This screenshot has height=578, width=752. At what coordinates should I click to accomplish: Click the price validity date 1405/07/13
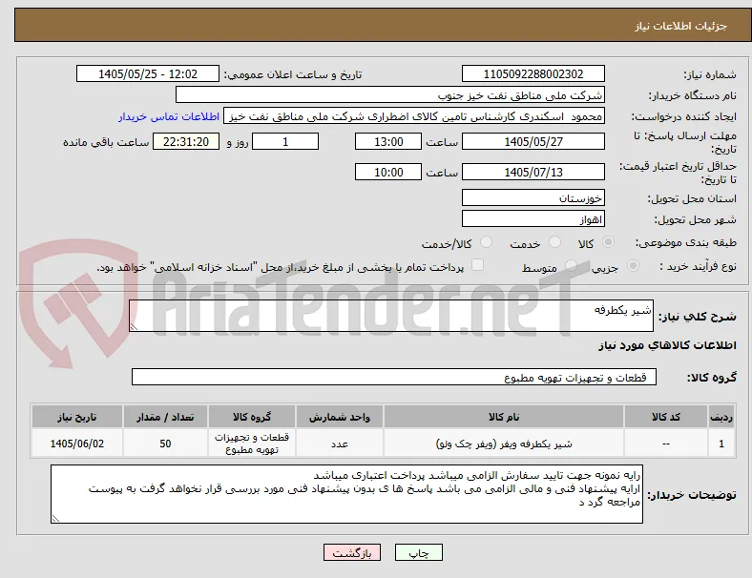coord(533,172)
